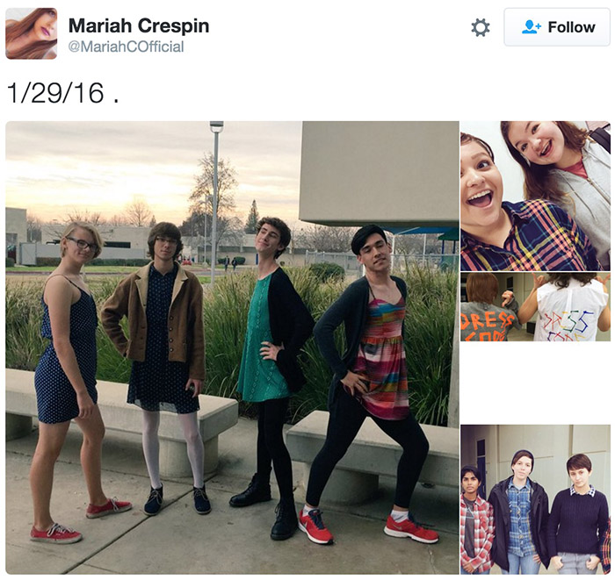
Task: Click the gray hoodie in the selfie thumbnail
Action: click(x=586, y=196)
